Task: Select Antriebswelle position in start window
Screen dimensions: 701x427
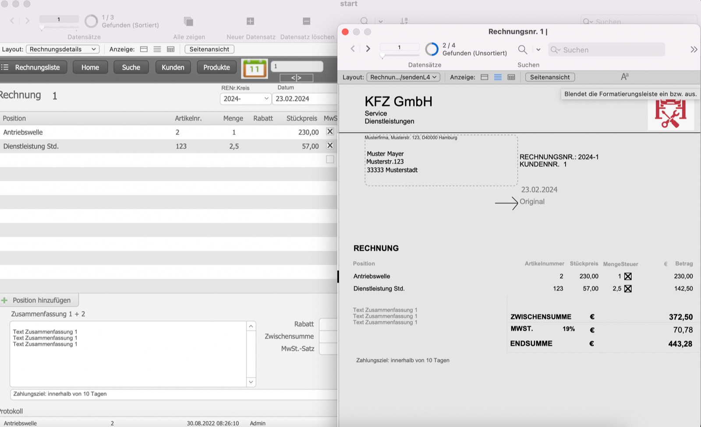Action: tap(23, 132)
